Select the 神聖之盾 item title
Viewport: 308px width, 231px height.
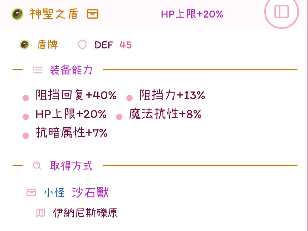coord(54,14)
